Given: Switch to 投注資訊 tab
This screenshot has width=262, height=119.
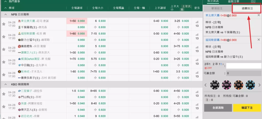Looking at the screenshot, I should point(213,1).
